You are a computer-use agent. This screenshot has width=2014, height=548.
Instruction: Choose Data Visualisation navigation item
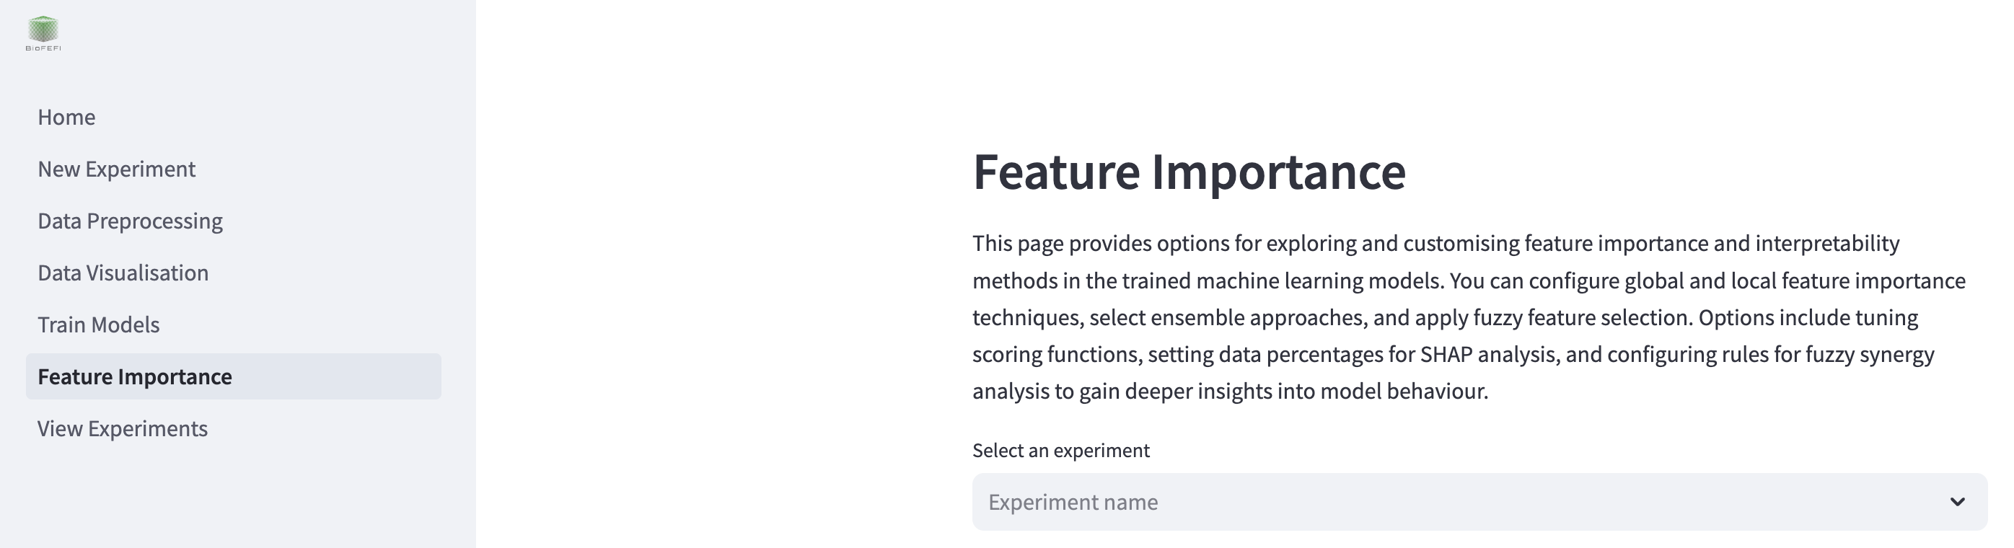pos(123,273)
